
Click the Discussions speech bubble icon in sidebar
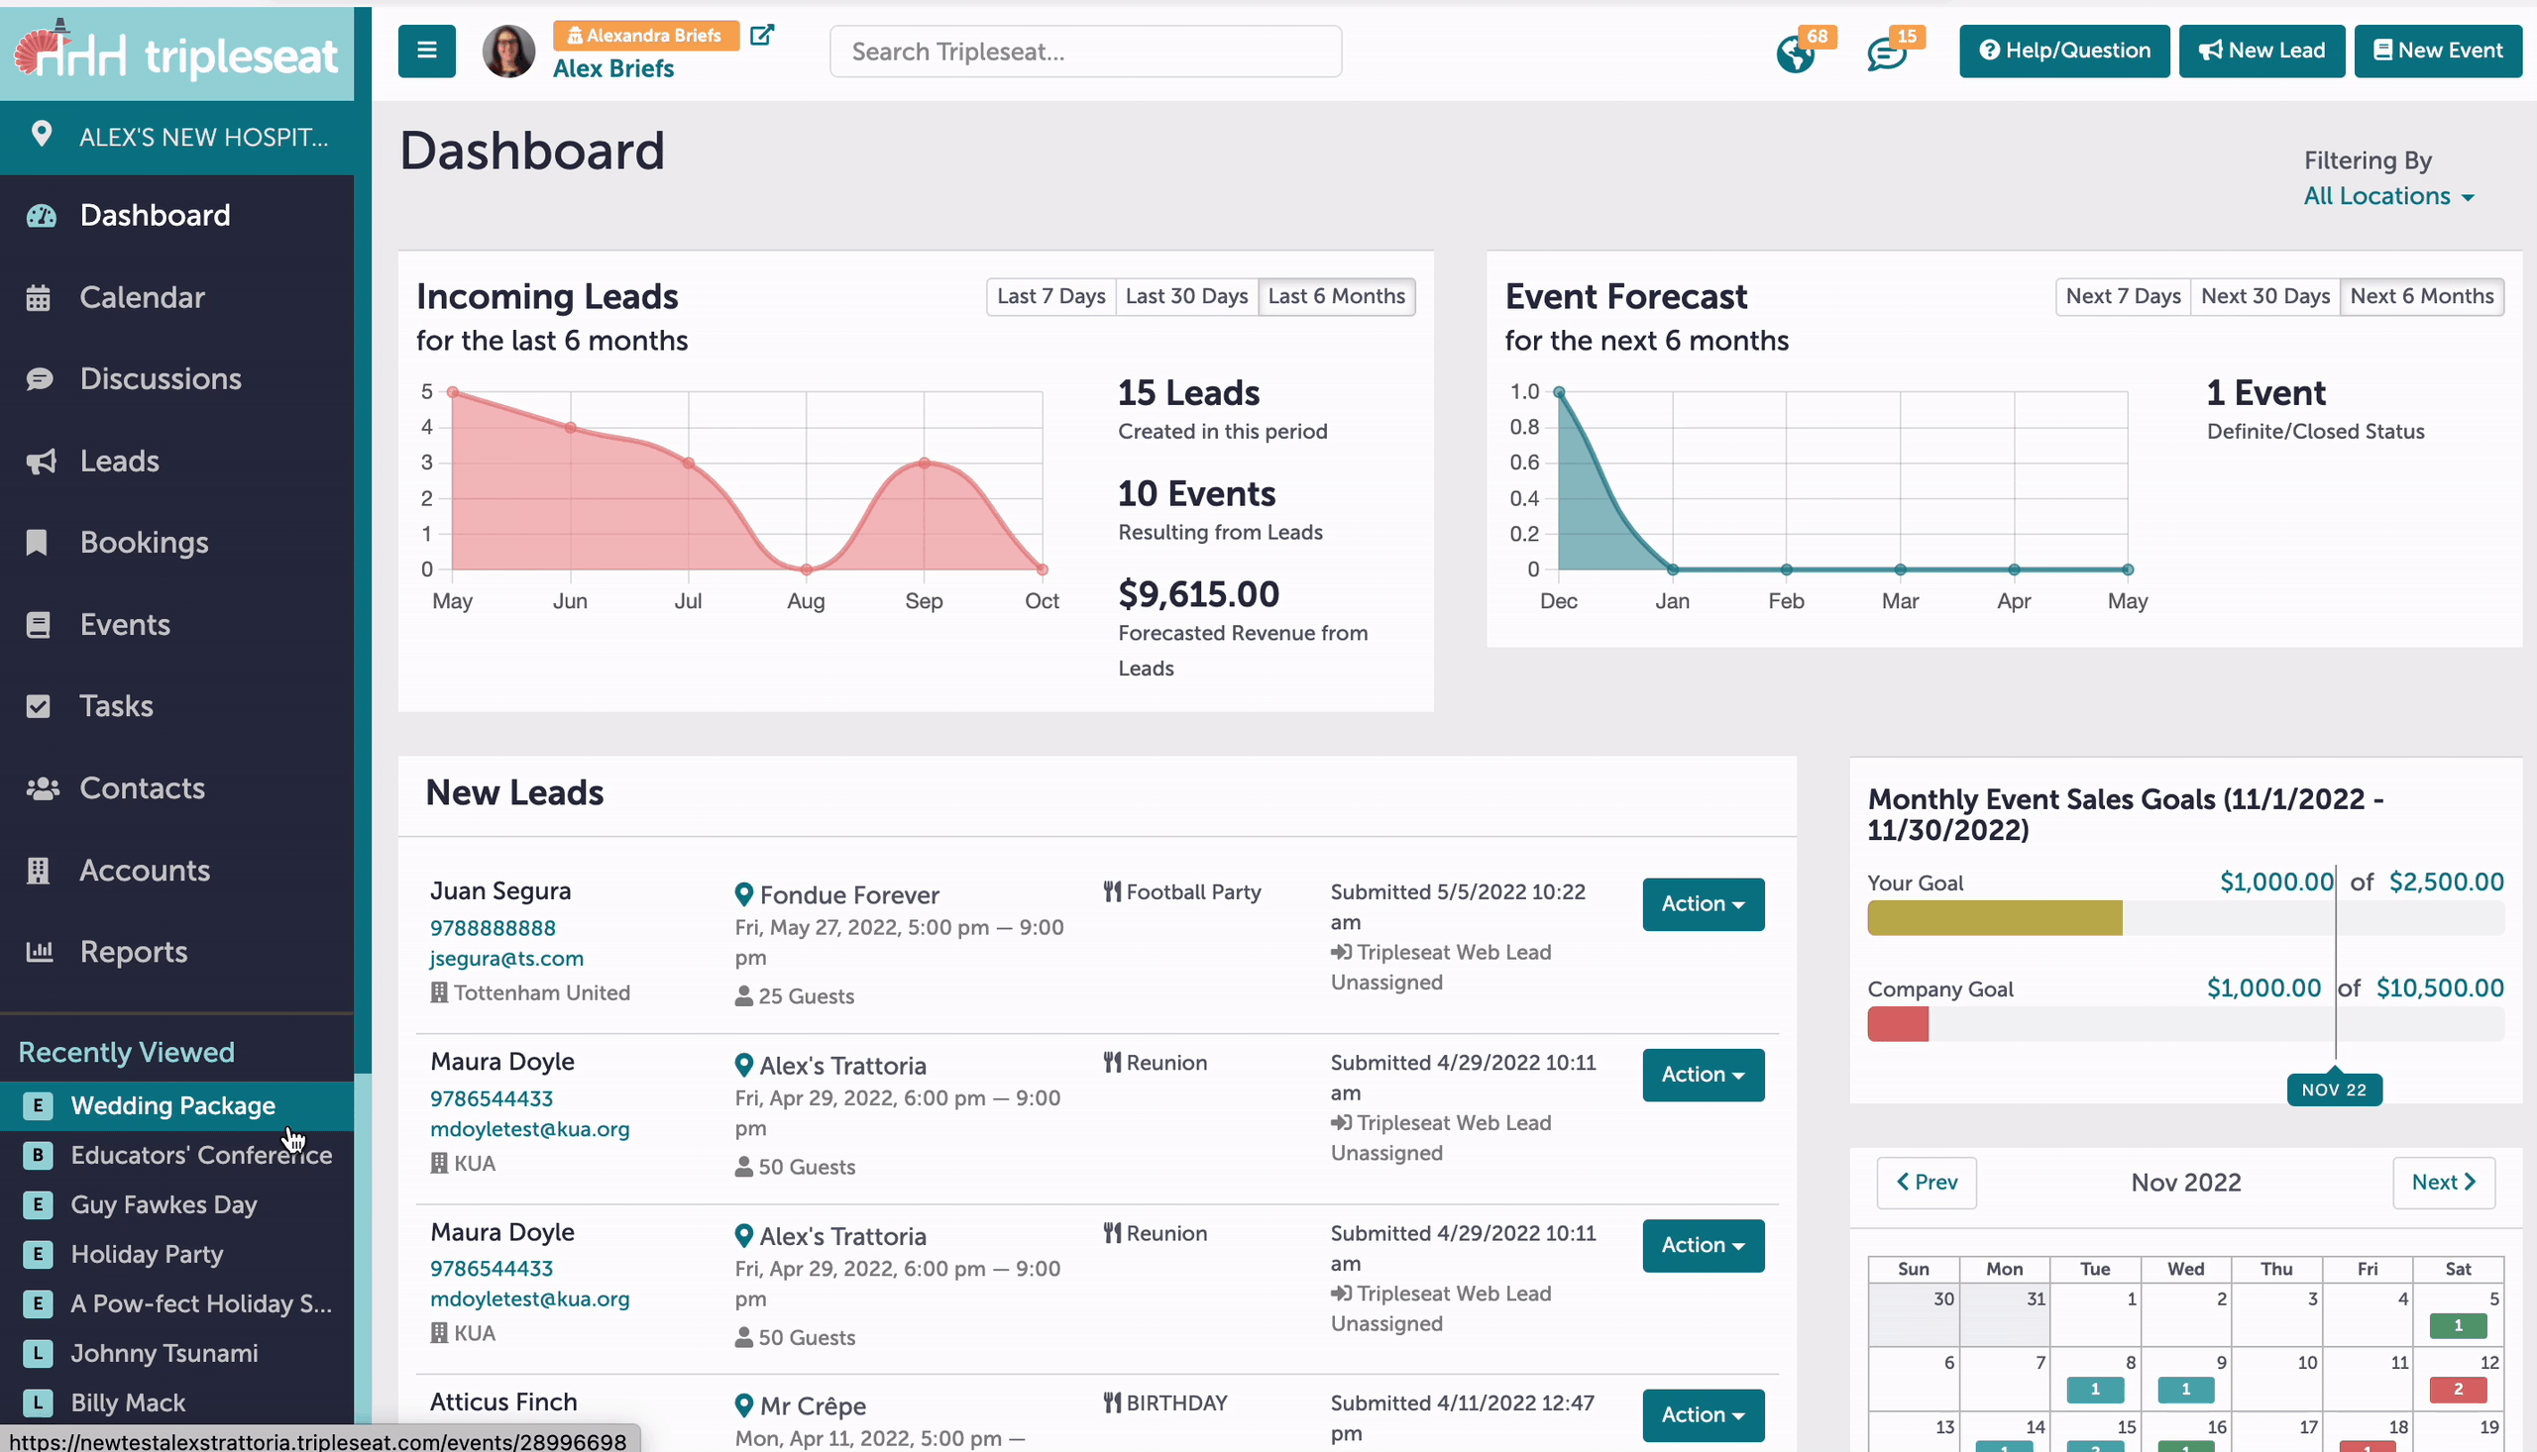(x=40, y=379)
